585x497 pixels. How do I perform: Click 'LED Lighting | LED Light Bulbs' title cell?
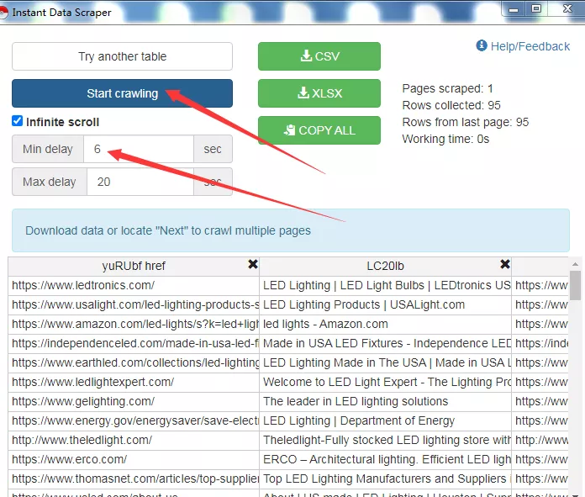coord(385,286)
